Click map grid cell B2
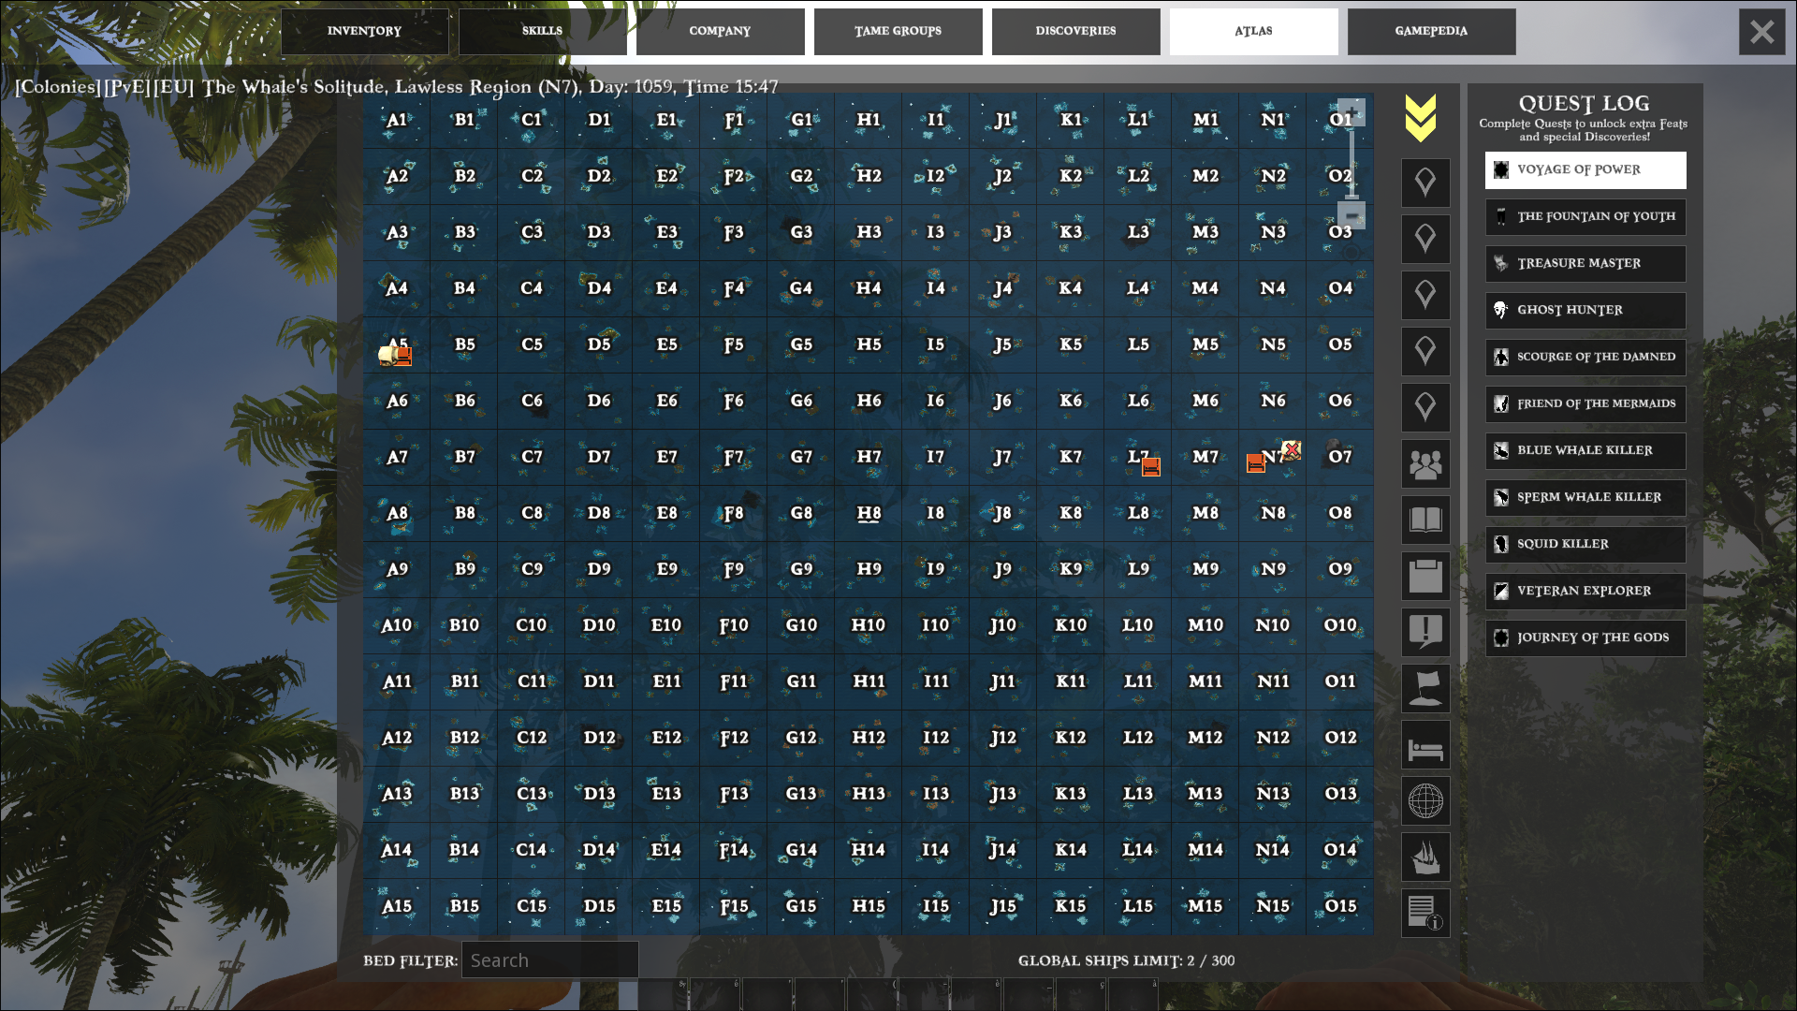The image size is (1797, 1011). (464, 176)
